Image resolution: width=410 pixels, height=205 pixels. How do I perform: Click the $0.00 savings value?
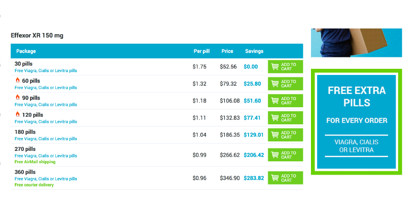[251, 67]
